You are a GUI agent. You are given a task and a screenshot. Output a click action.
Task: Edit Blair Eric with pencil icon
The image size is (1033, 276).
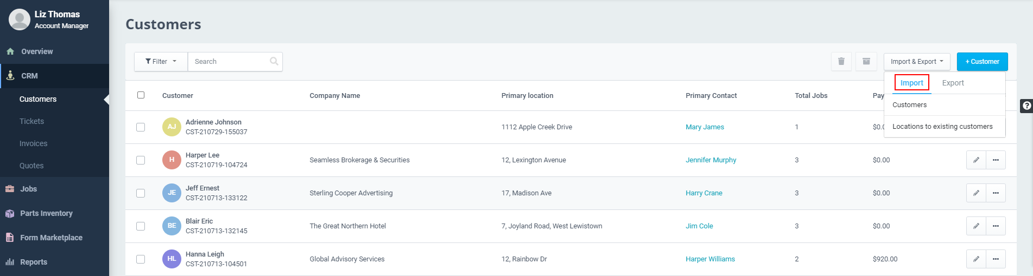[x=976, y=226]
